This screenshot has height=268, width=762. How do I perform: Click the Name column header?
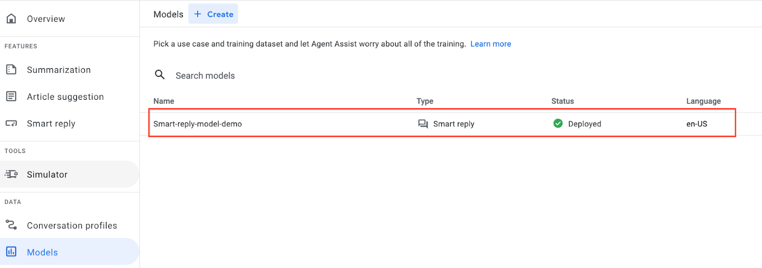tap(164, 101)
